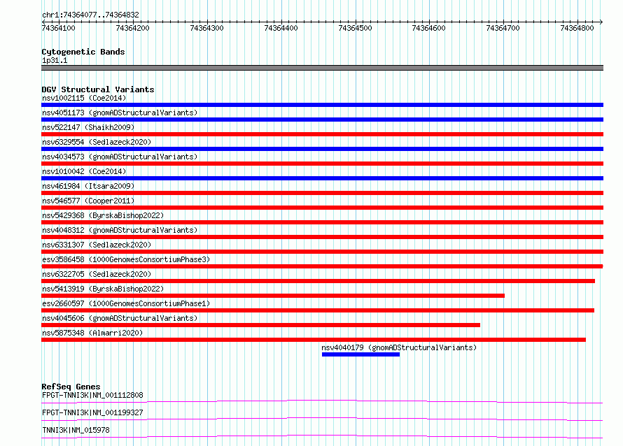Open esv2660597 (1000GenomesConsortiumPhase1) label

click(x=126, y=303)
